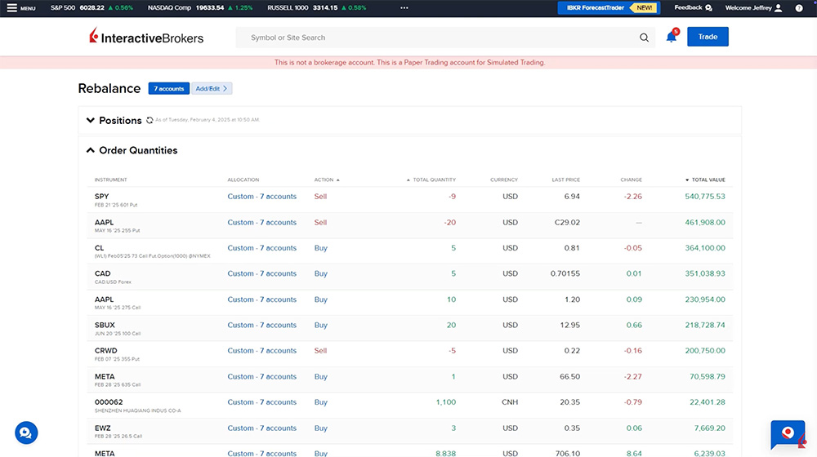Screen dimensions: 817x457
Task: Open the notifications bell icon
Action: (x=672, y=37)
